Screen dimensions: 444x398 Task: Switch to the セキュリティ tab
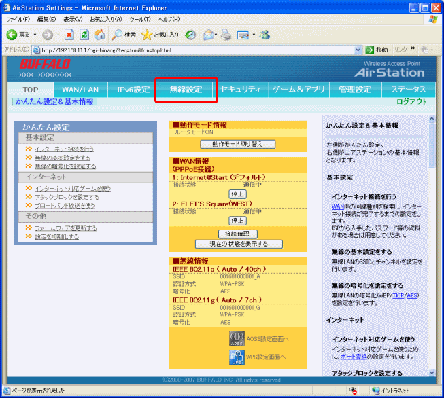241,90
